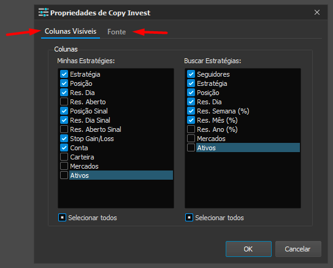Select the highlighted Ativos row in Minhas Estratégies
The width and height of the screenshot is (333, 268).
click(x=121, y=175)
